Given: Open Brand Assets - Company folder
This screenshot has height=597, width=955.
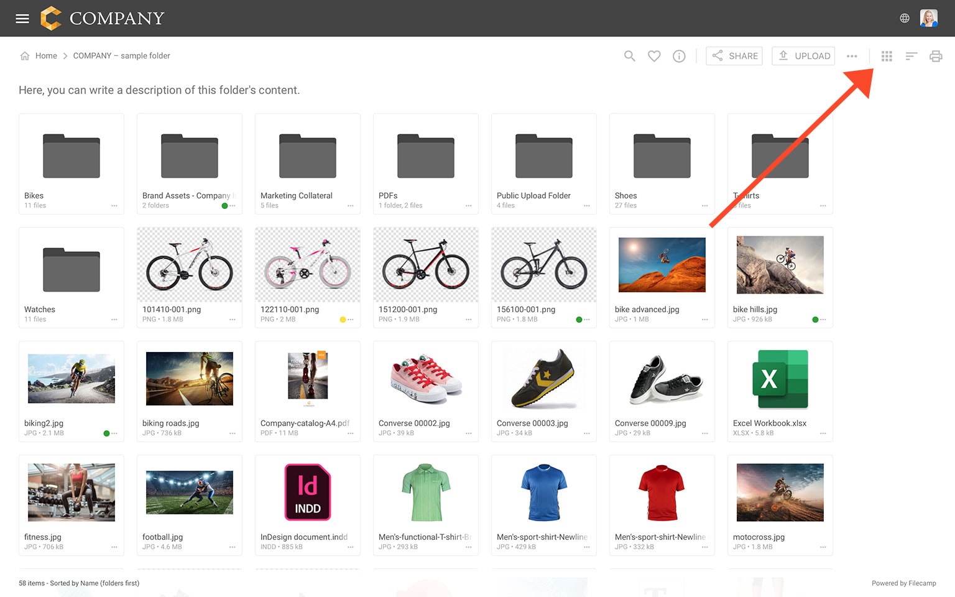Looking at the screenshot, I should tap(190, 164).
